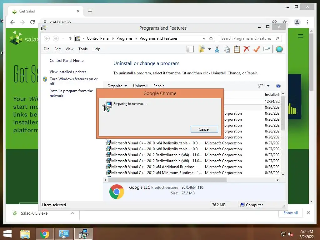Click Programs in the breadcrumb path
Image resolution: width=320 pixels, height=240 pixels.
[124, 38]
